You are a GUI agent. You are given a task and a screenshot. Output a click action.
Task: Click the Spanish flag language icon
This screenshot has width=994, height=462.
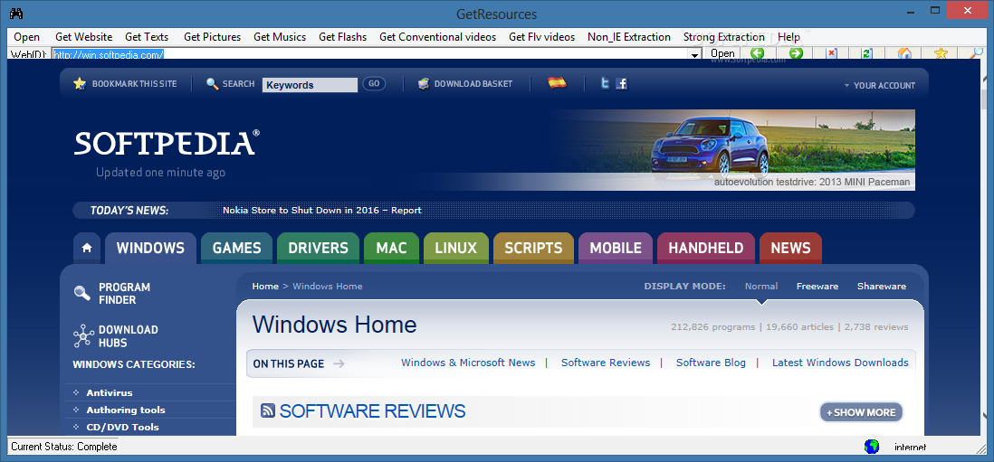coord(558,83)
